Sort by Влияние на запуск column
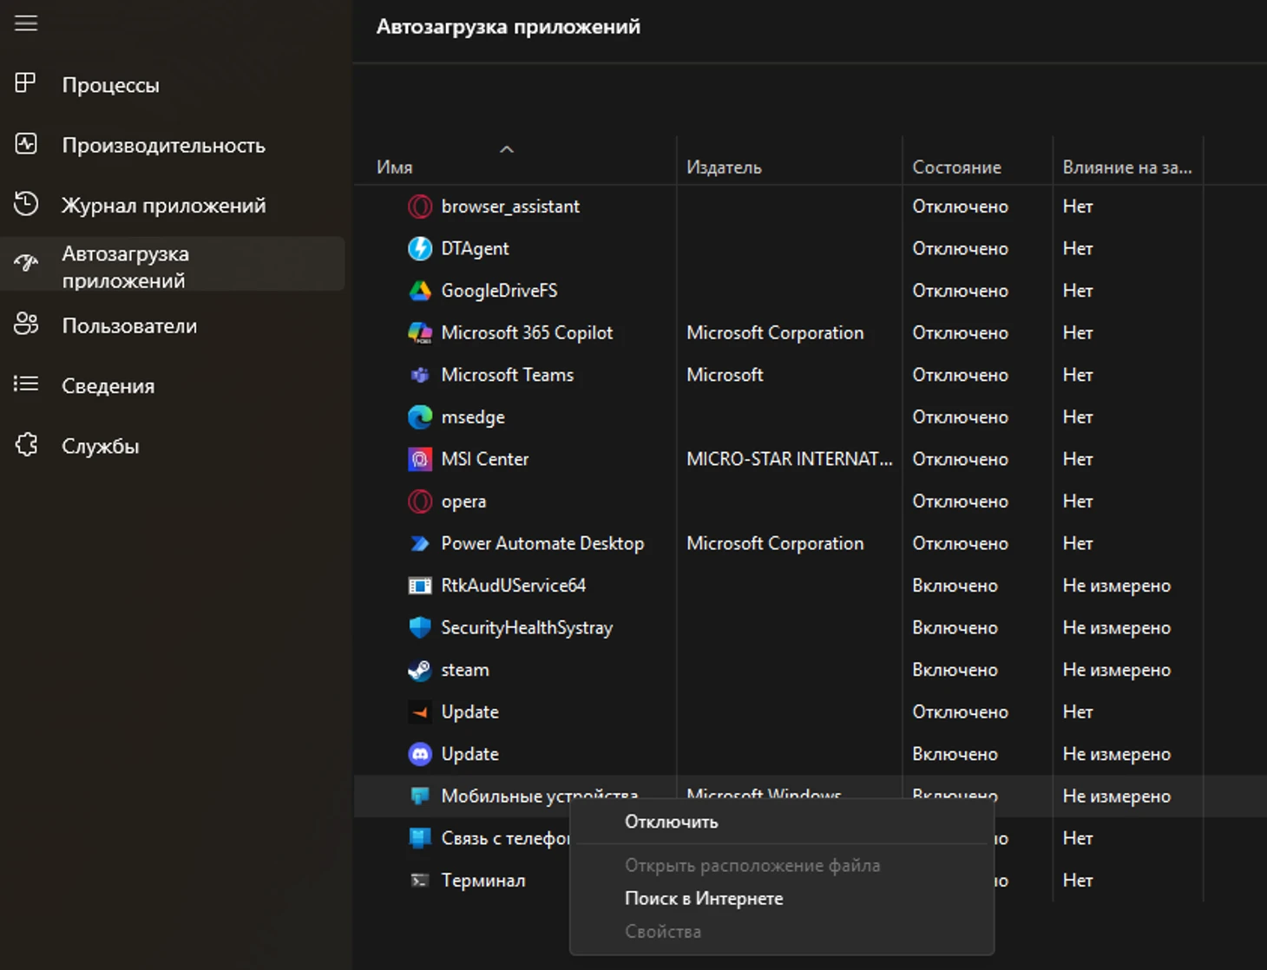This screenshot has height=970, width=1267. (x=1127, y=167)
